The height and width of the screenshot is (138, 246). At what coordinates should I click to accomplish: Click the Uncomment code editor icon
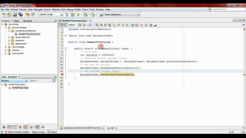(x=155, y=25)
